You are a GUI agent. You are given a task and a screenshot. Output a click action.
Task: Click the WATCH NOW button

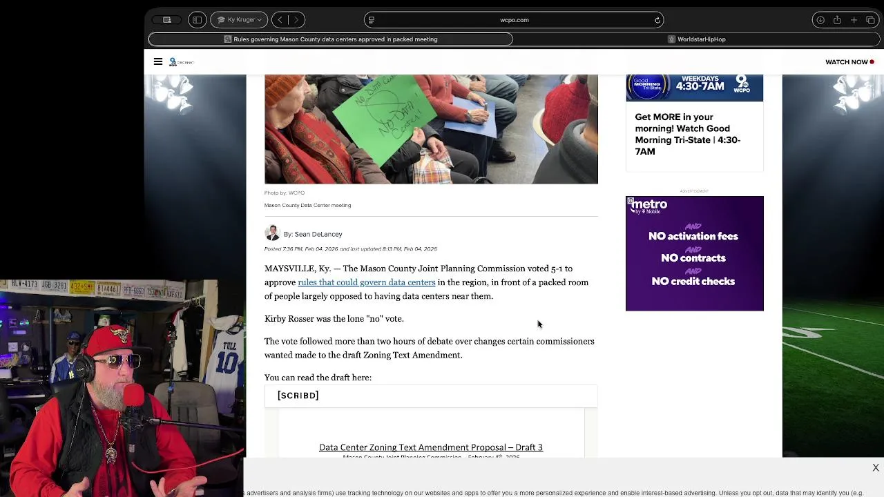click(849, 62)
